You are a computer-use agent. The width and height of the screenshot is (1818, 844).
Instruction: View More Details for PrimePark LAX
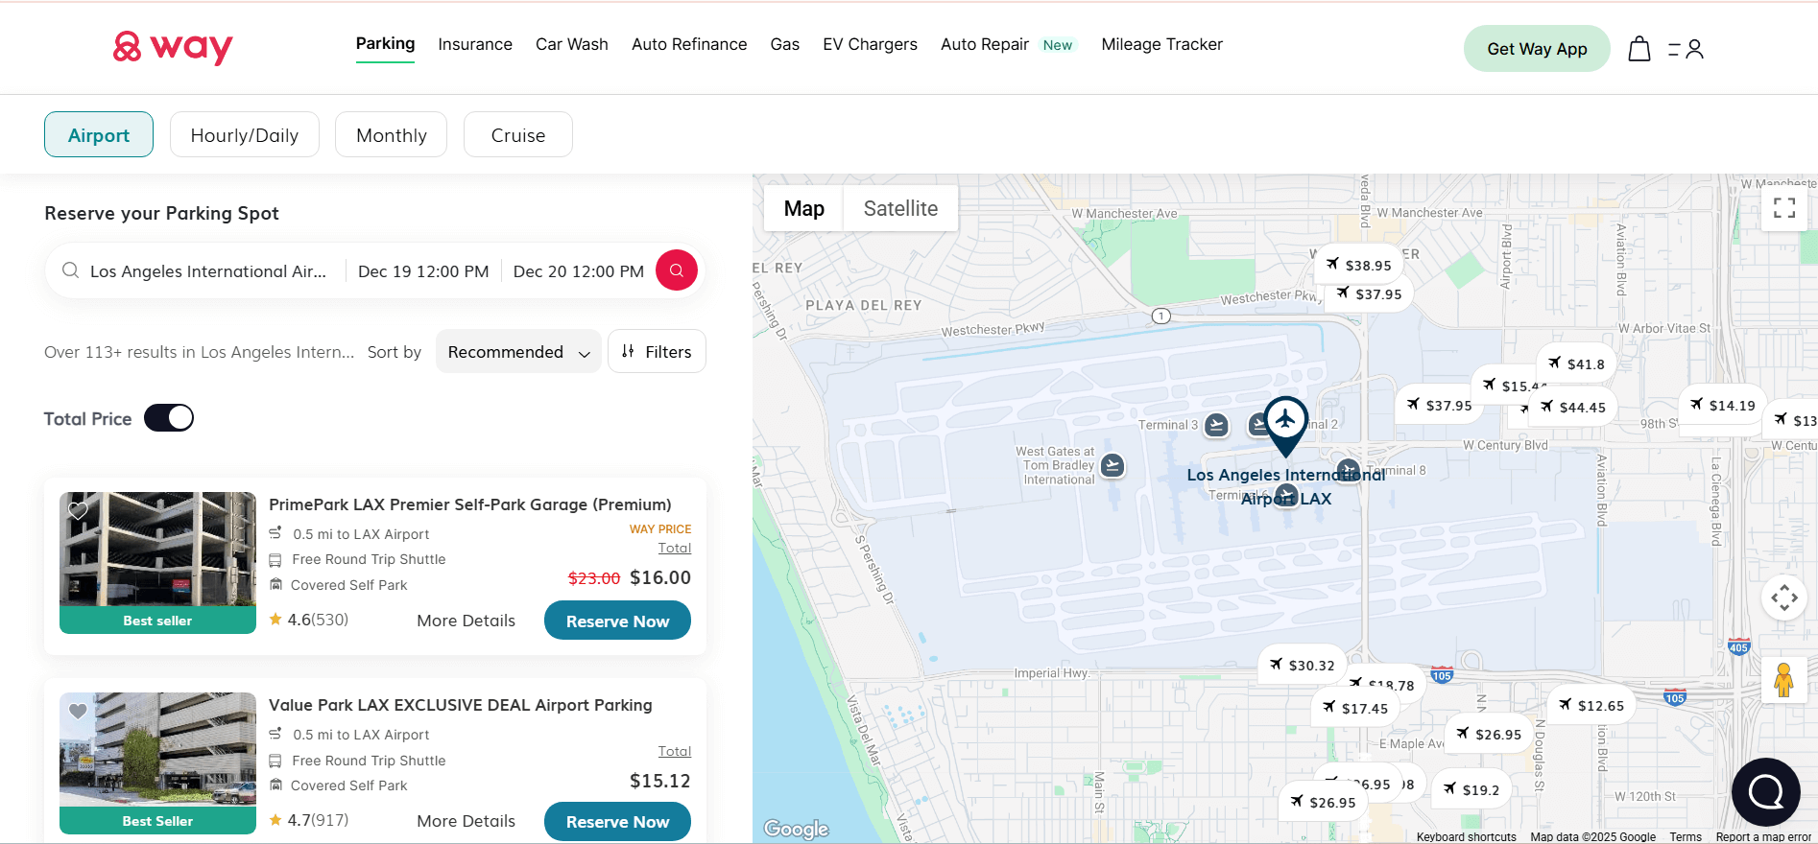click(x=466, y=621)
